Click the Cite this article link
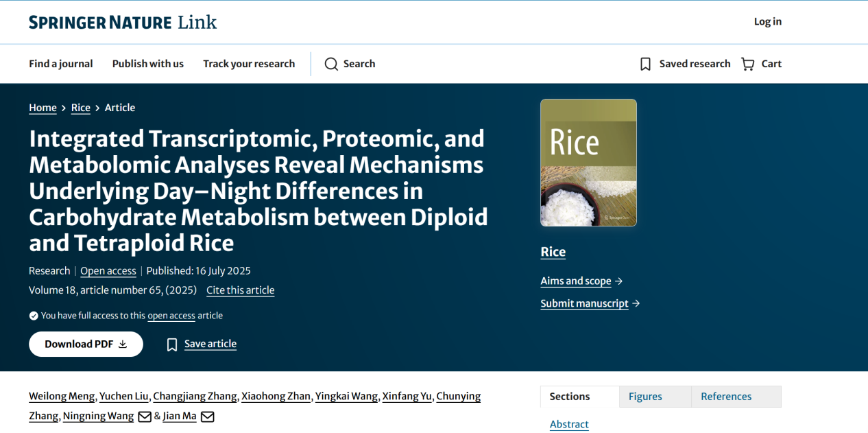 click(241, 290)
